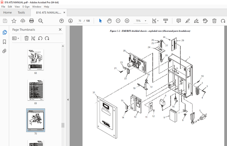Open the File menu
227x146 pixels.
click(x=3, y=7)
